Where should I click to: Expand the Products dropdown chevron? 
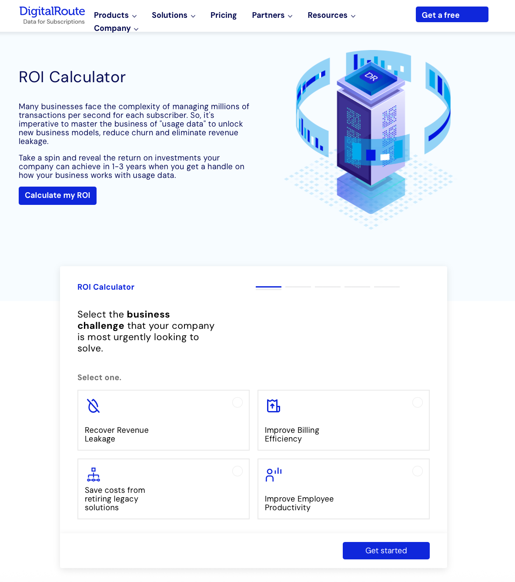tap(134, 16)
